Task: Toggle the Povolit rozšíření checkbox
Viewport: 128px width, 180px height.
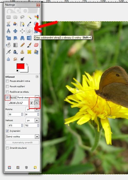Action: tap(7, 86)
